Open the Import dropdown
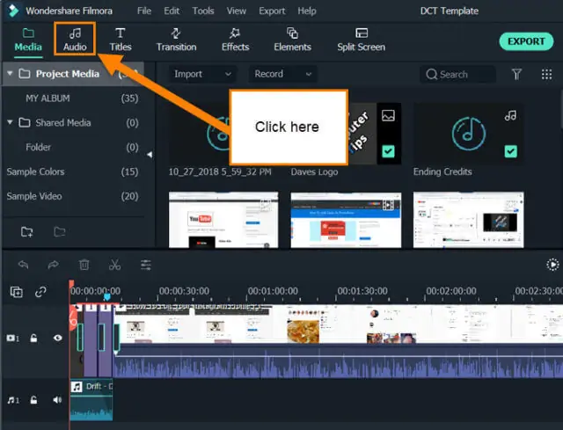 coord(202,74)
